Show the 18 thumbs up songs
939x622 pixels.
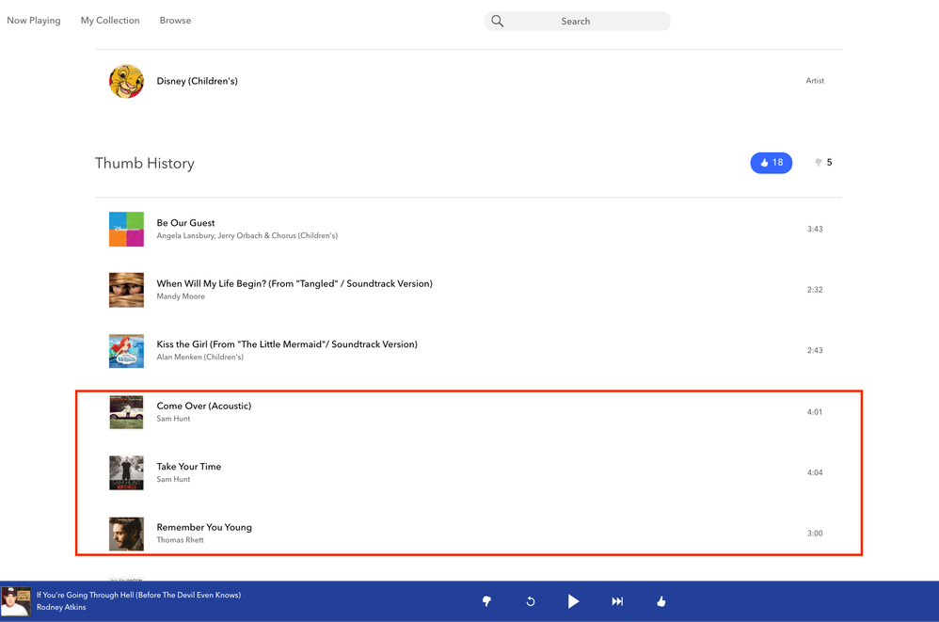tap(771, 163)
